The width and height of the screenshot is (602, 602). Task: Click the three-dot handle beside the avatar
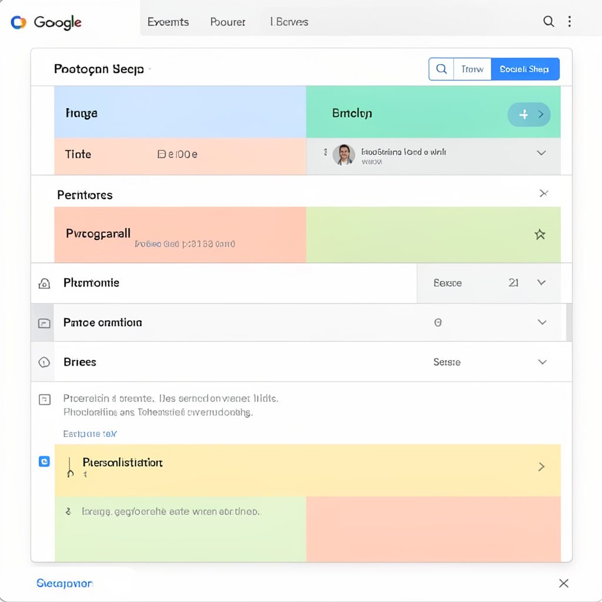(x=325, y=152)
